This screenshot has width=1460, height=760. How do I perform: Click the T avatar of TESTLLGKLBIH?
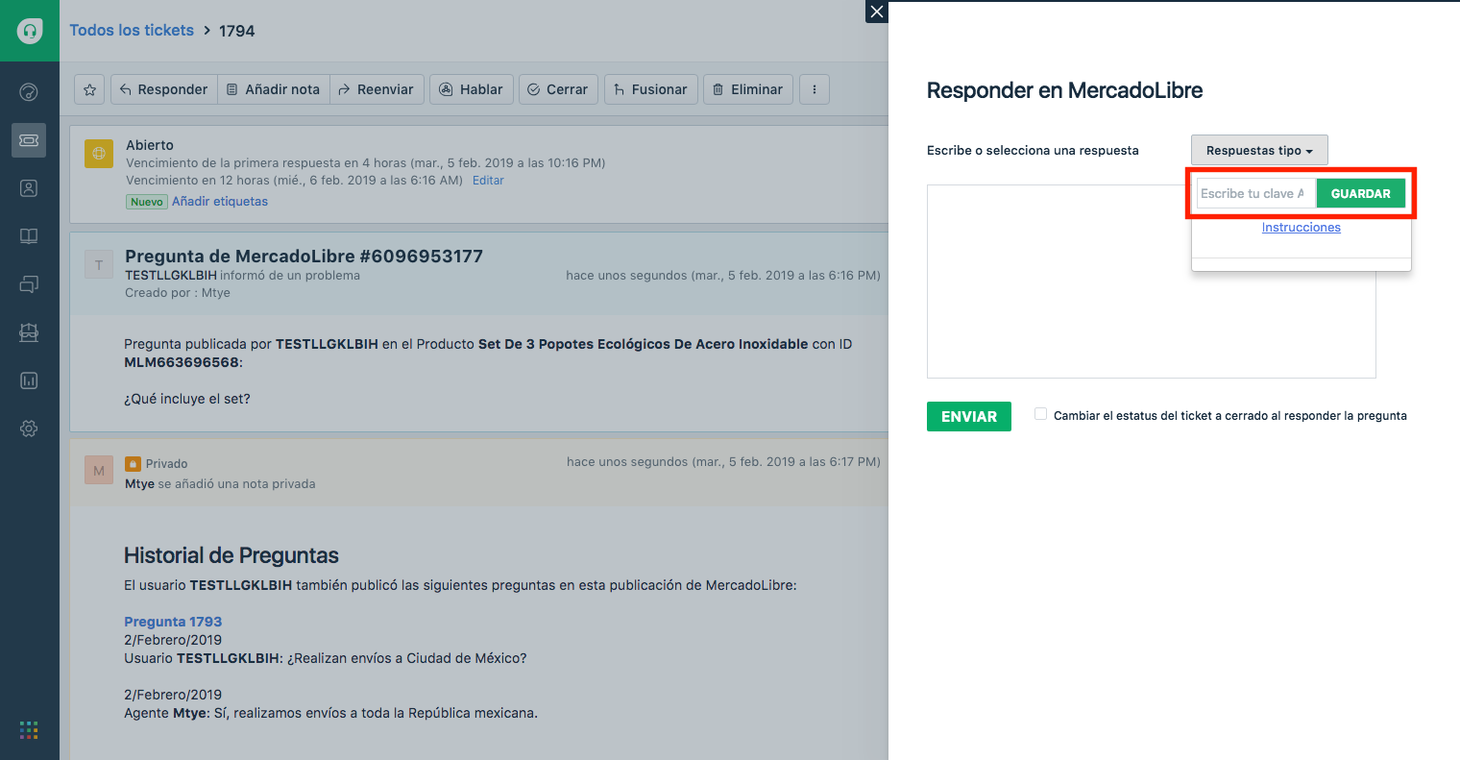pos(99,265)
